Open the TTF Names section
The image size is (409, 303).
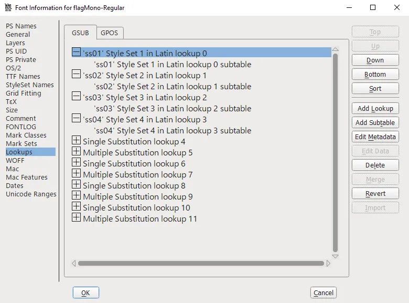click(23, 76)
